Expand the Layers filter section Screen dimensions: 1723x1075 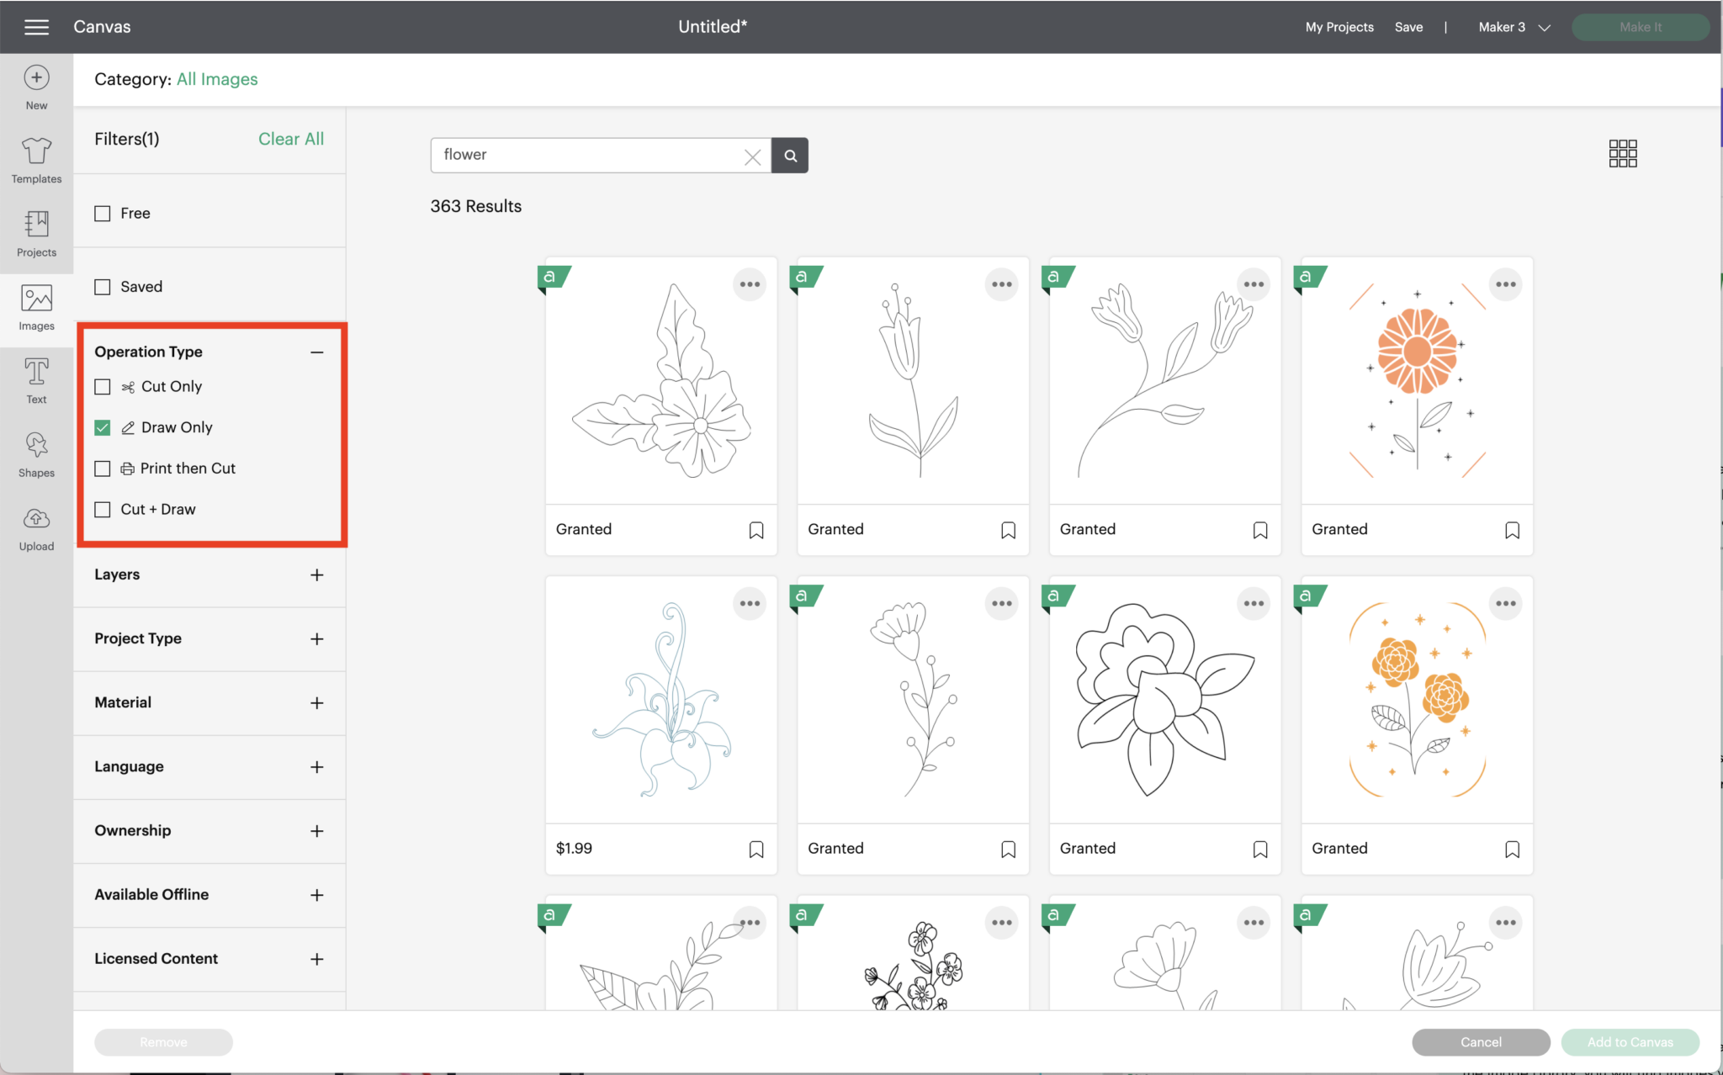[x=316, y=575]
